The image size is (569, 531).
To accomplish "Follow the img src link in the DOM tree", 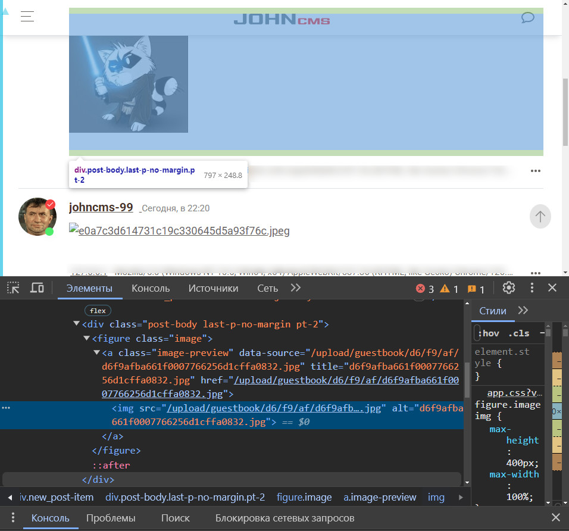I will click(274, 408).
